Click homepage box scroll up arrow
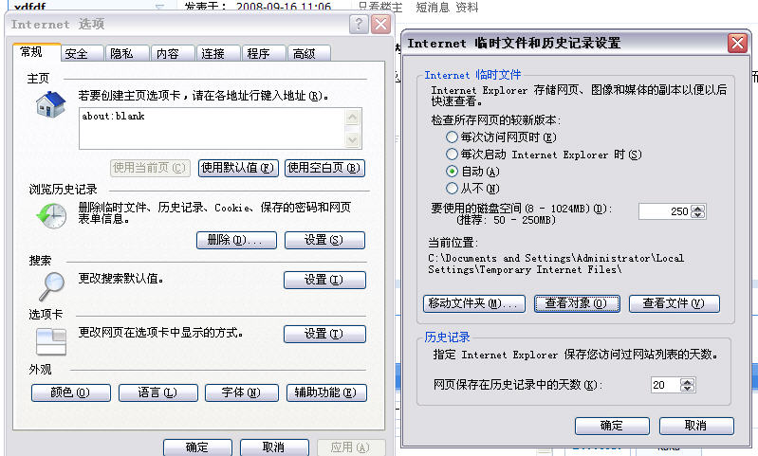 click(x=352, y=118)
